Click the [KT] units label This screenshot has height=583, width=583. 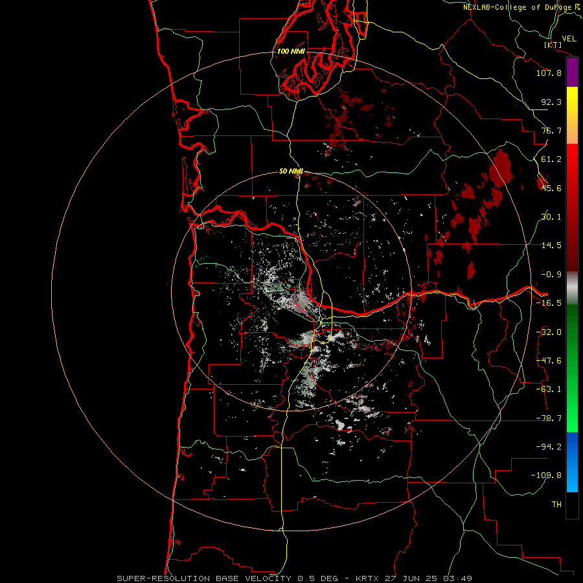553,45
